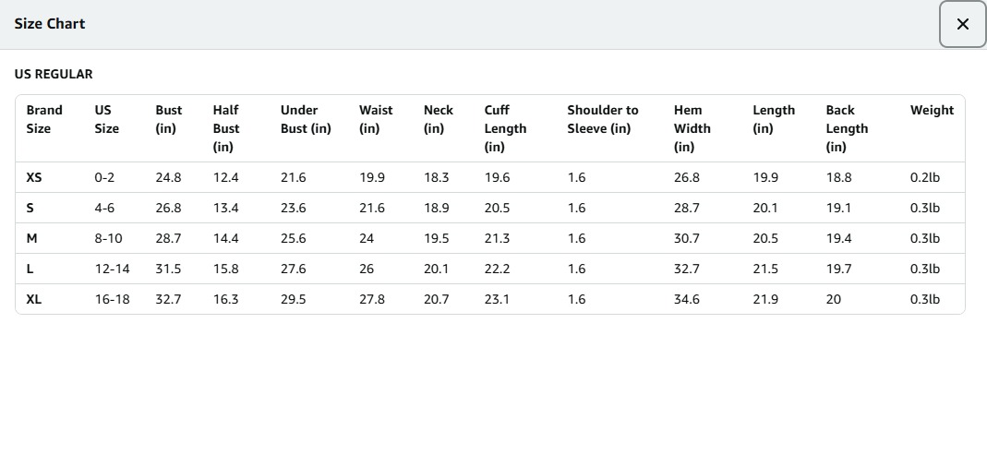Click the Weight column header
The width and height of the screenshot is (987, 467).
click(x=932, y=110)
